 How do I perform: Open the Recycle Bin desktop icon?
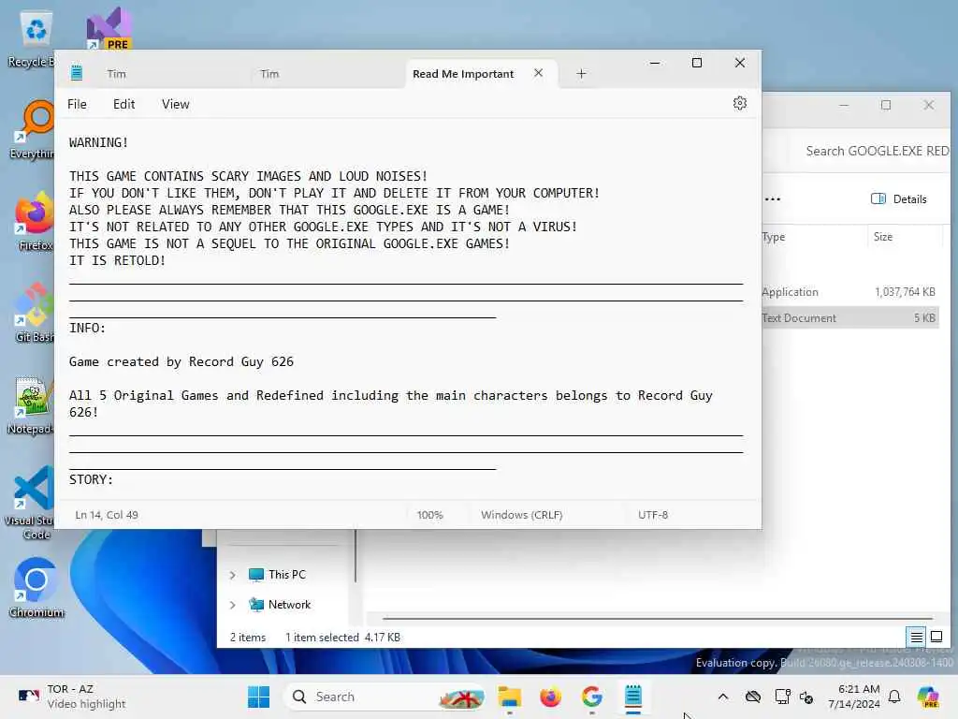(x=36, y=41)
